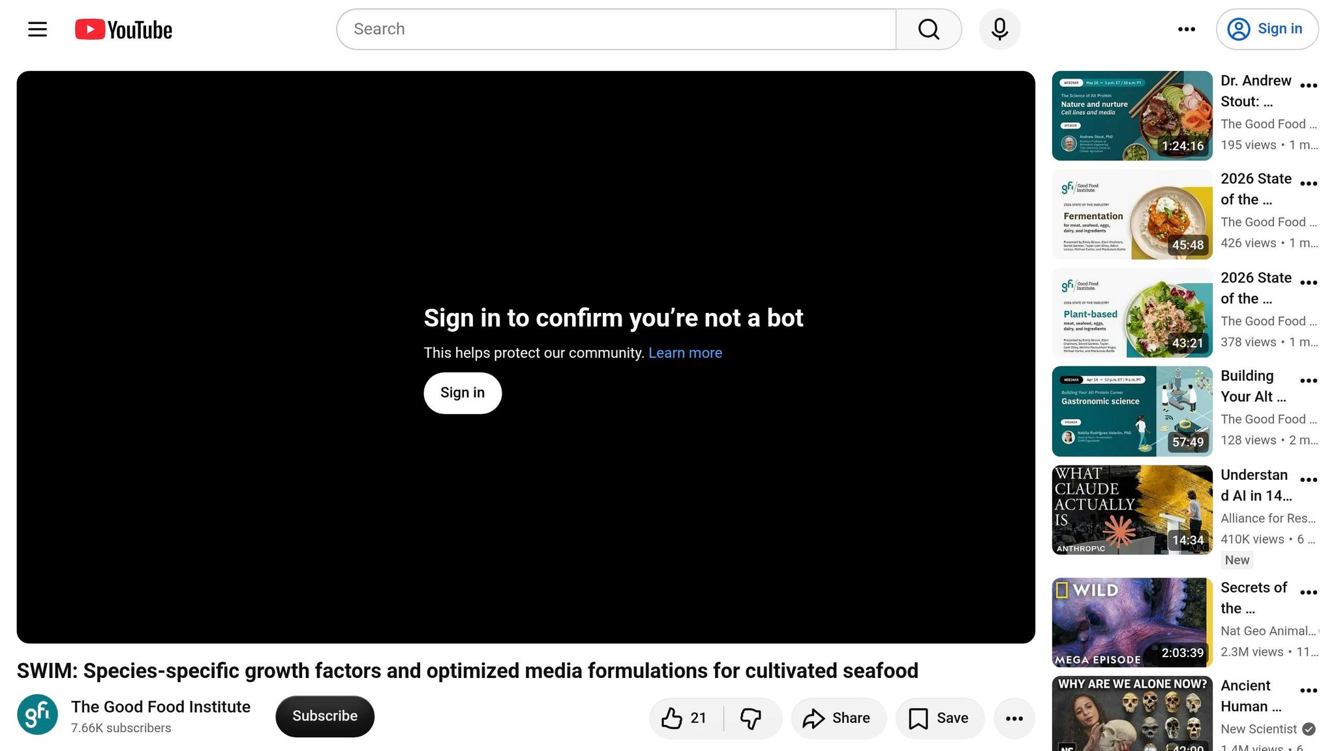
Task: Click the search magnifier button
Action: click(x=928, y=29)
